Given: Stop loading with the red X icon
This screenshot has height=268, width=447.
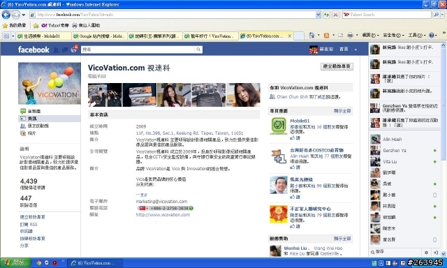Looking at the screenshot, I should 336,15.
